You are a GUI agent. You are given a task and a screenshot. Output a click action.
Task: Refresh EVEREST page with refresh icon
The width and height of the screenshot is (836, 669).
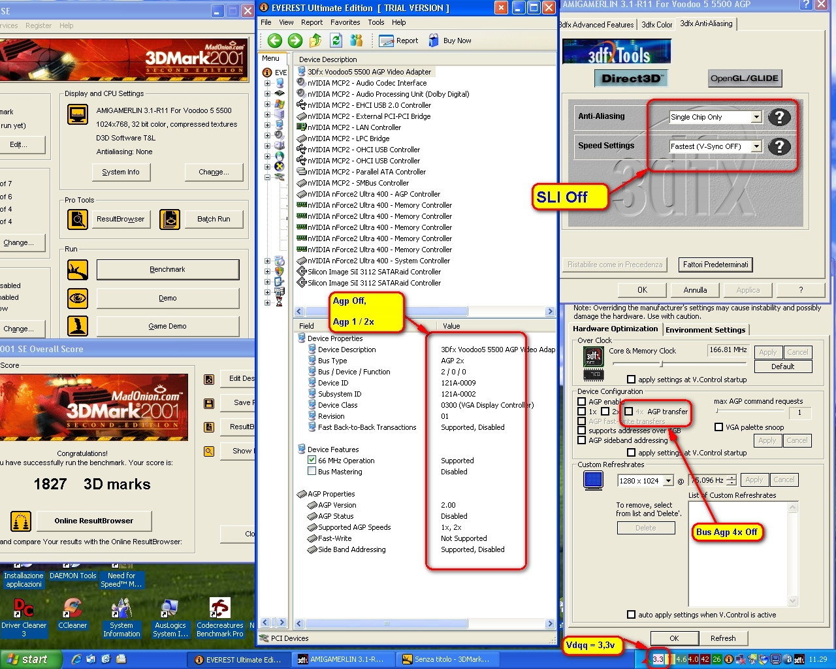coord(336,41)
